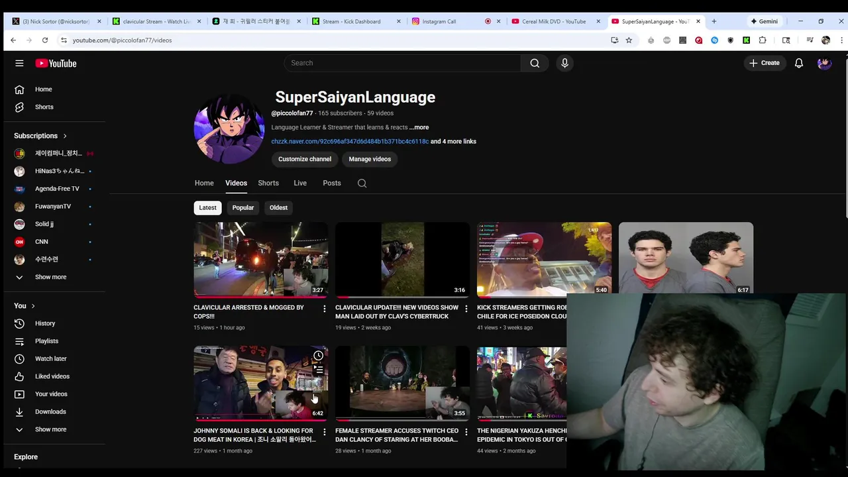The image size is (848, 477).
Task: Click the Customize channel button
Action: (x=305, y=159)
